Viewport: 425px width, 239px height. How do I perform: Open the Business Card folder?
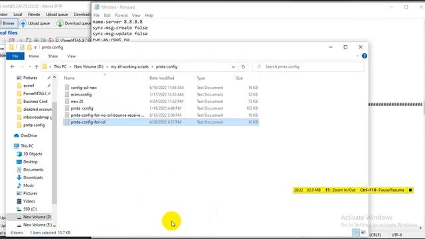[35, 102]
